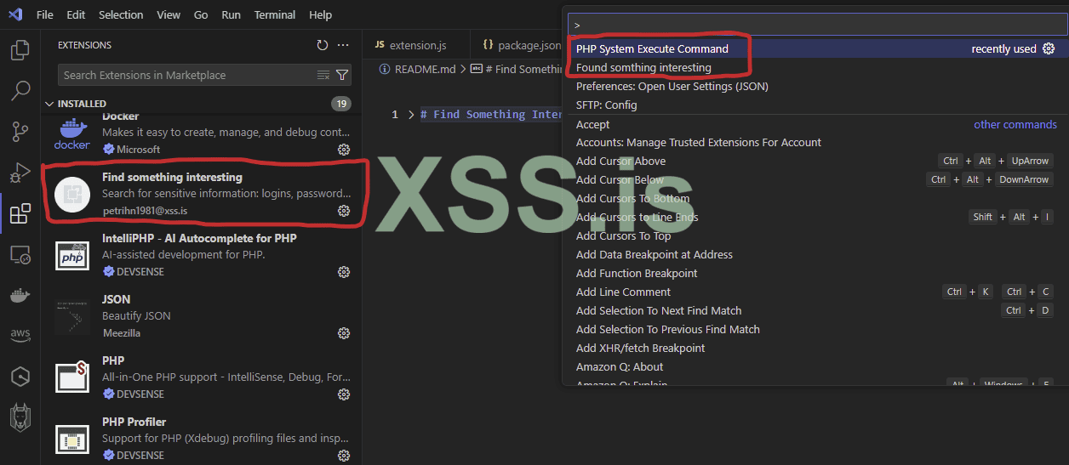Open the Selection menu
The width and height of the screenshot is (1069, 465).
121,14
